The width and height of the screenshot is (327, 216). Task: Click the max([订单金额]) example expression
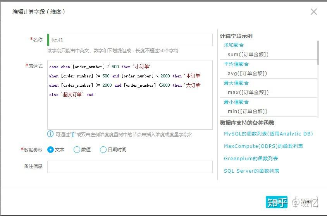(x=248, y=92)
